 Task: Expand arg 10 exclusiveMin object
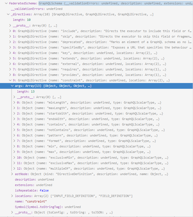pos(14,158)
